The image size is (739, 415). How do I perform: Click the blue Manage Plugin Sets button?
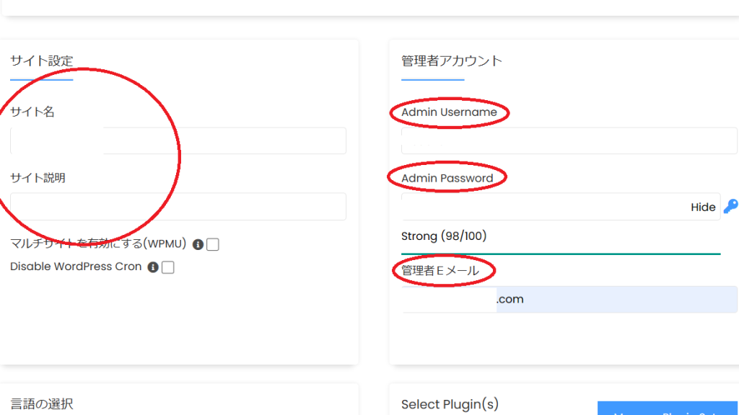pos(668,409)
